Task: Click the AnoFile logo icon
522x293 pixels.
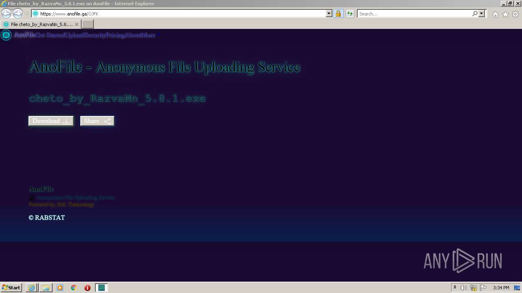Action: (6, 35)
